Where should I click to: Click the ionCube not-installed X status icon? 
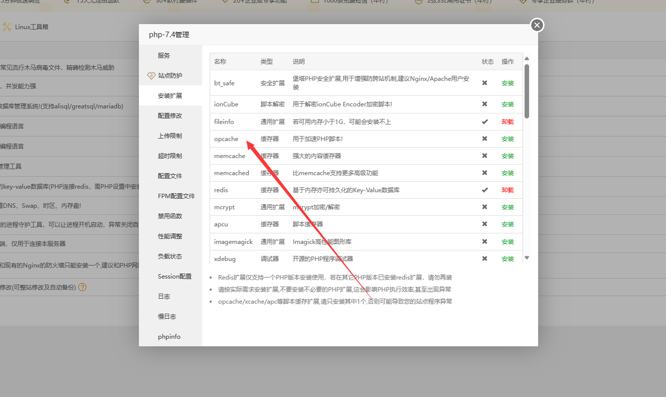tap(484, 104)
